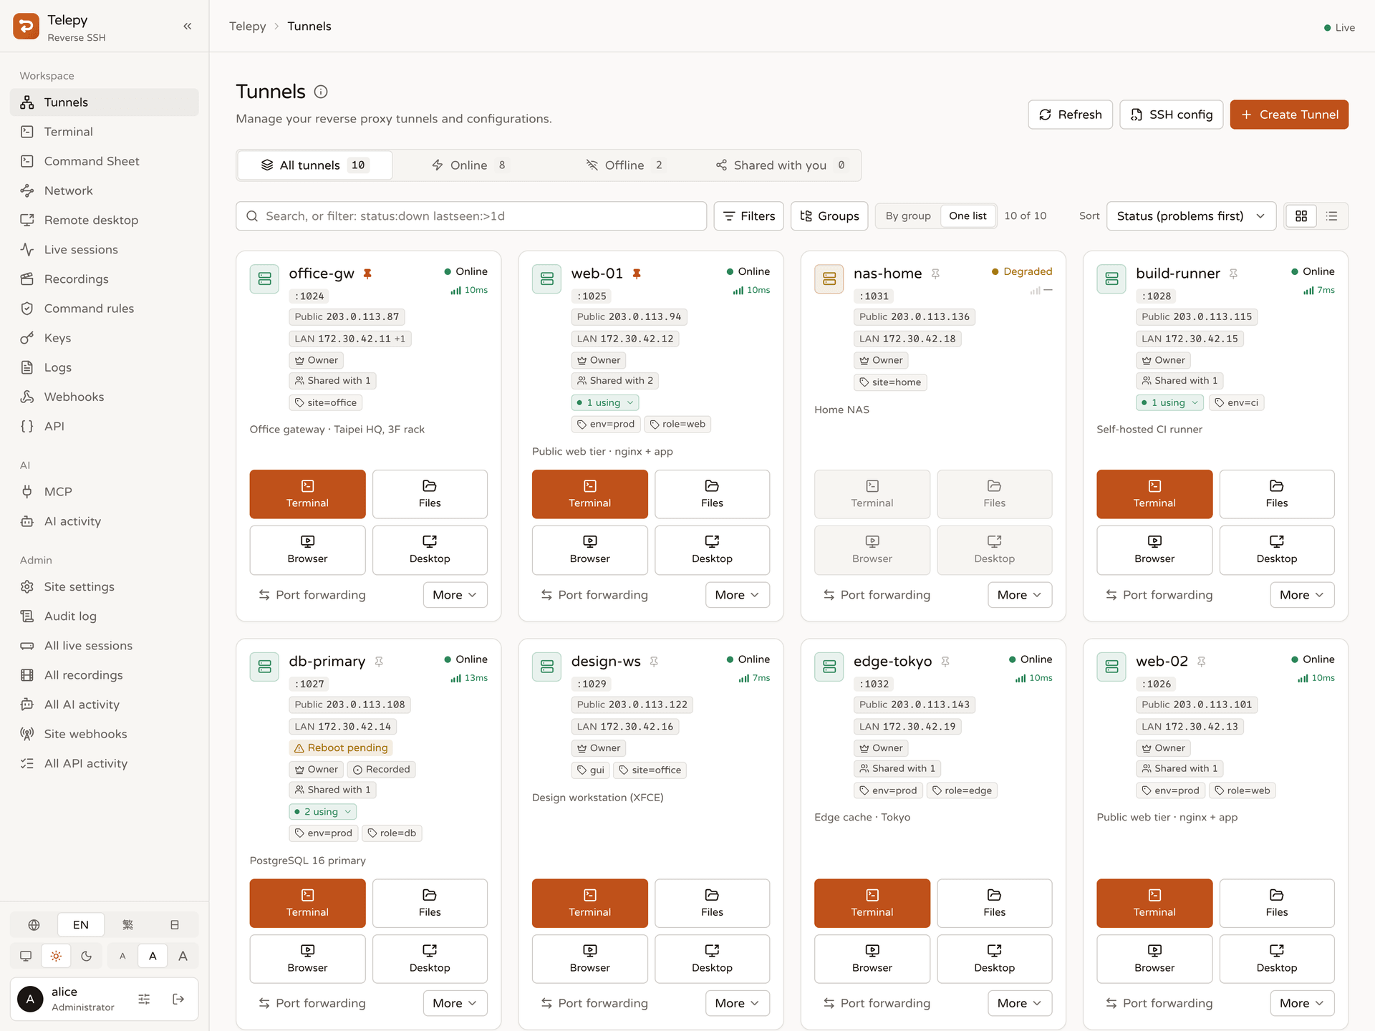Expand the 1 using dropdown on web-01

pyautogui.click(x=605, y=402)
